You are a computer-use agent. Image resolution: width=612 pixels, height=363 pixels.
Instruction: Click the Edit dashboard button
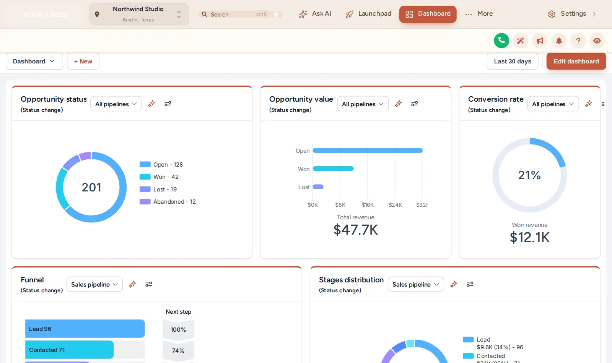(x=576, y=61)
